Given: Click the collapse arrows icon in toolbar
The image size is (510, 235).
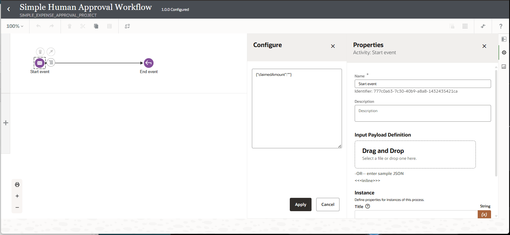Looking at the screenshot, I should tap(483, 26).
